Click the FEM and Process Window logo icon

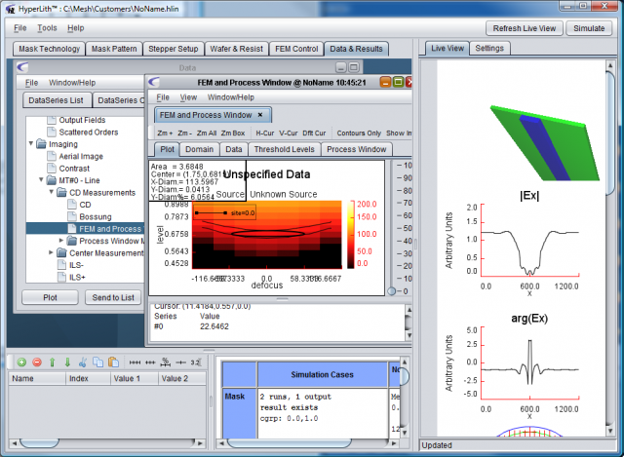point(154,82)
